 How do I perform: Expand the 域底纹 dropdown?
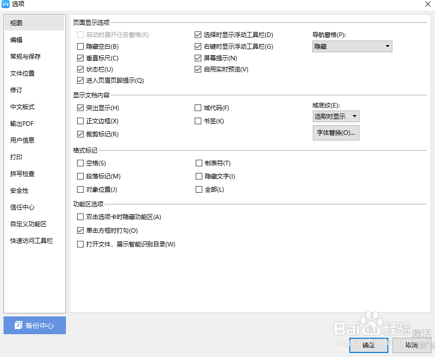[336, 116]
